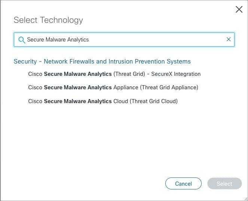Close the Select Technology dialog

pos(239,9)
